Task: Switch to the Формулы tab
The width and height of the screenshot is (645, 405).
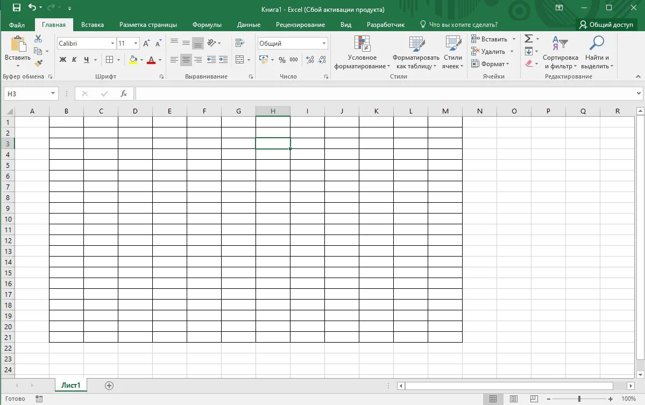Action: point(207,25)
